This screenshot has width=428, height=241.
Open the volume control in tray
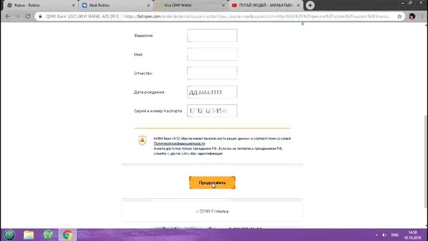[x=384, y=235]
